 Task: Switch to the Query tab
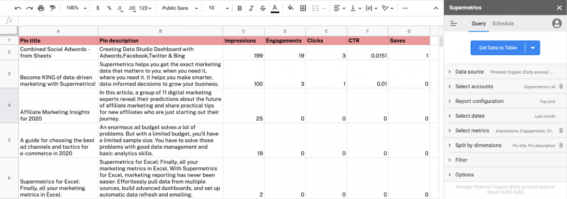tap(478, 23)
